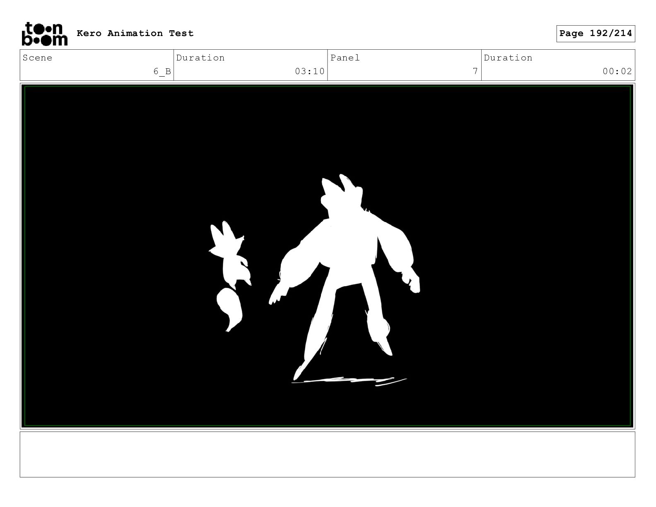Click the storyboard panel thumbnail image
This screenshot has height=507, width=656.
327,256
